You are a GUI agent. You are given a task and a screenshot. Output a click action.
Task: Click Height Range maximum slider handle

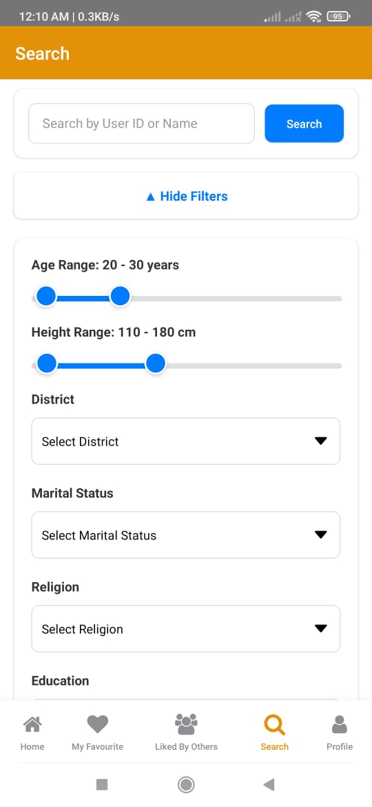click(x=155, y=363)
